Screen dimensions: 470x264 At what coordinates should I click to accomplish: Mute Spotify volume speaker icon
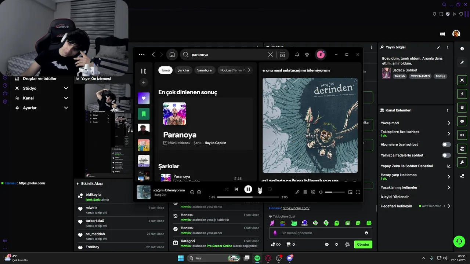coord(321,192)
